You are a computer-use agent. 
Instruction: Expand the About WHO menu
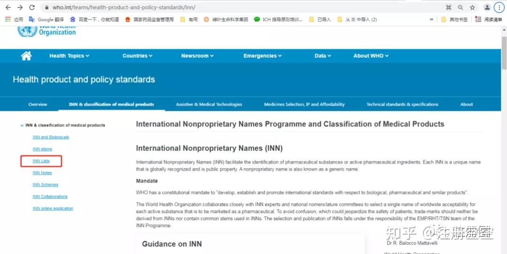(x=371, y=56)
